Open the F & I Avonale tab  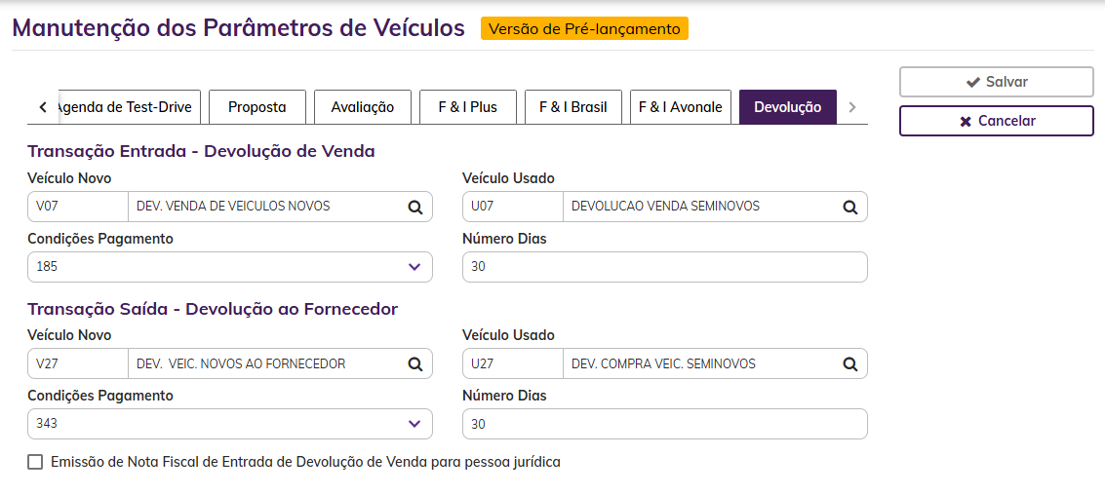tap(680, 107)
